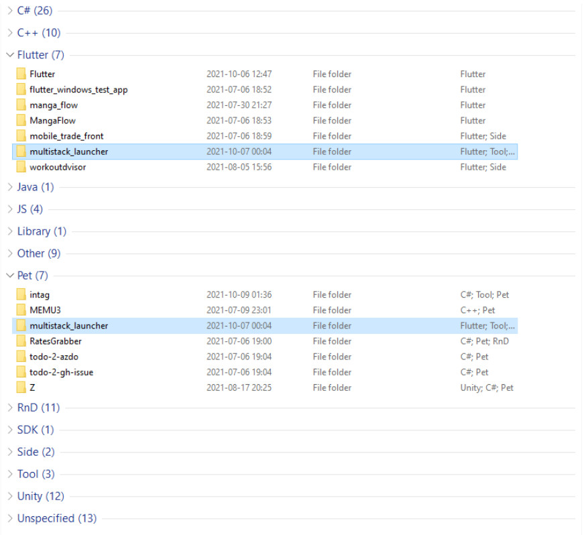Click folder icon of manga_flow
Screen dimensions: 584x535
[x=21, y=105]
